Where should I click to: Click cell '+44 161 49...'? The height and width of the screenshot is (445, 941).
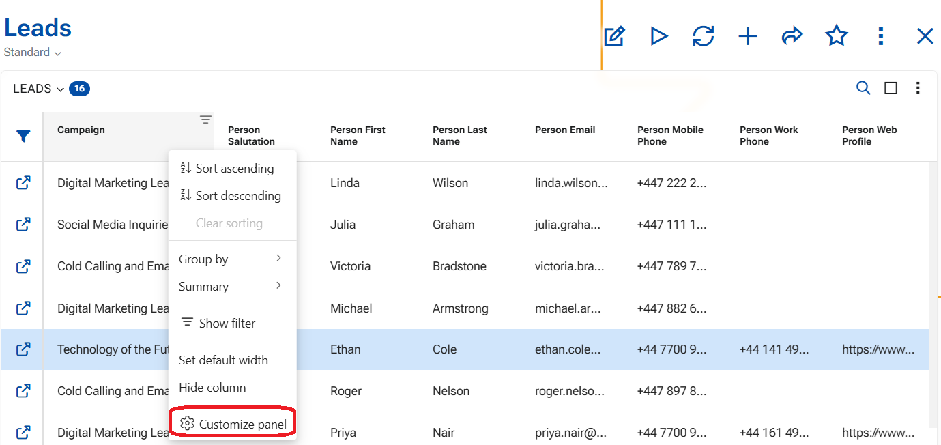[x=774, y=433]
